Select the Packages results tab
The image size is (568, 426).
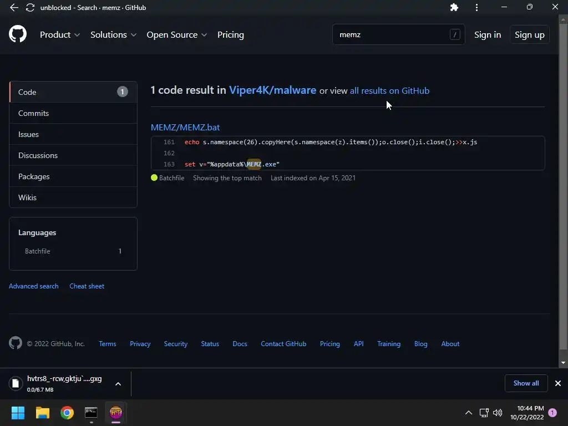[x=73, y=176]
